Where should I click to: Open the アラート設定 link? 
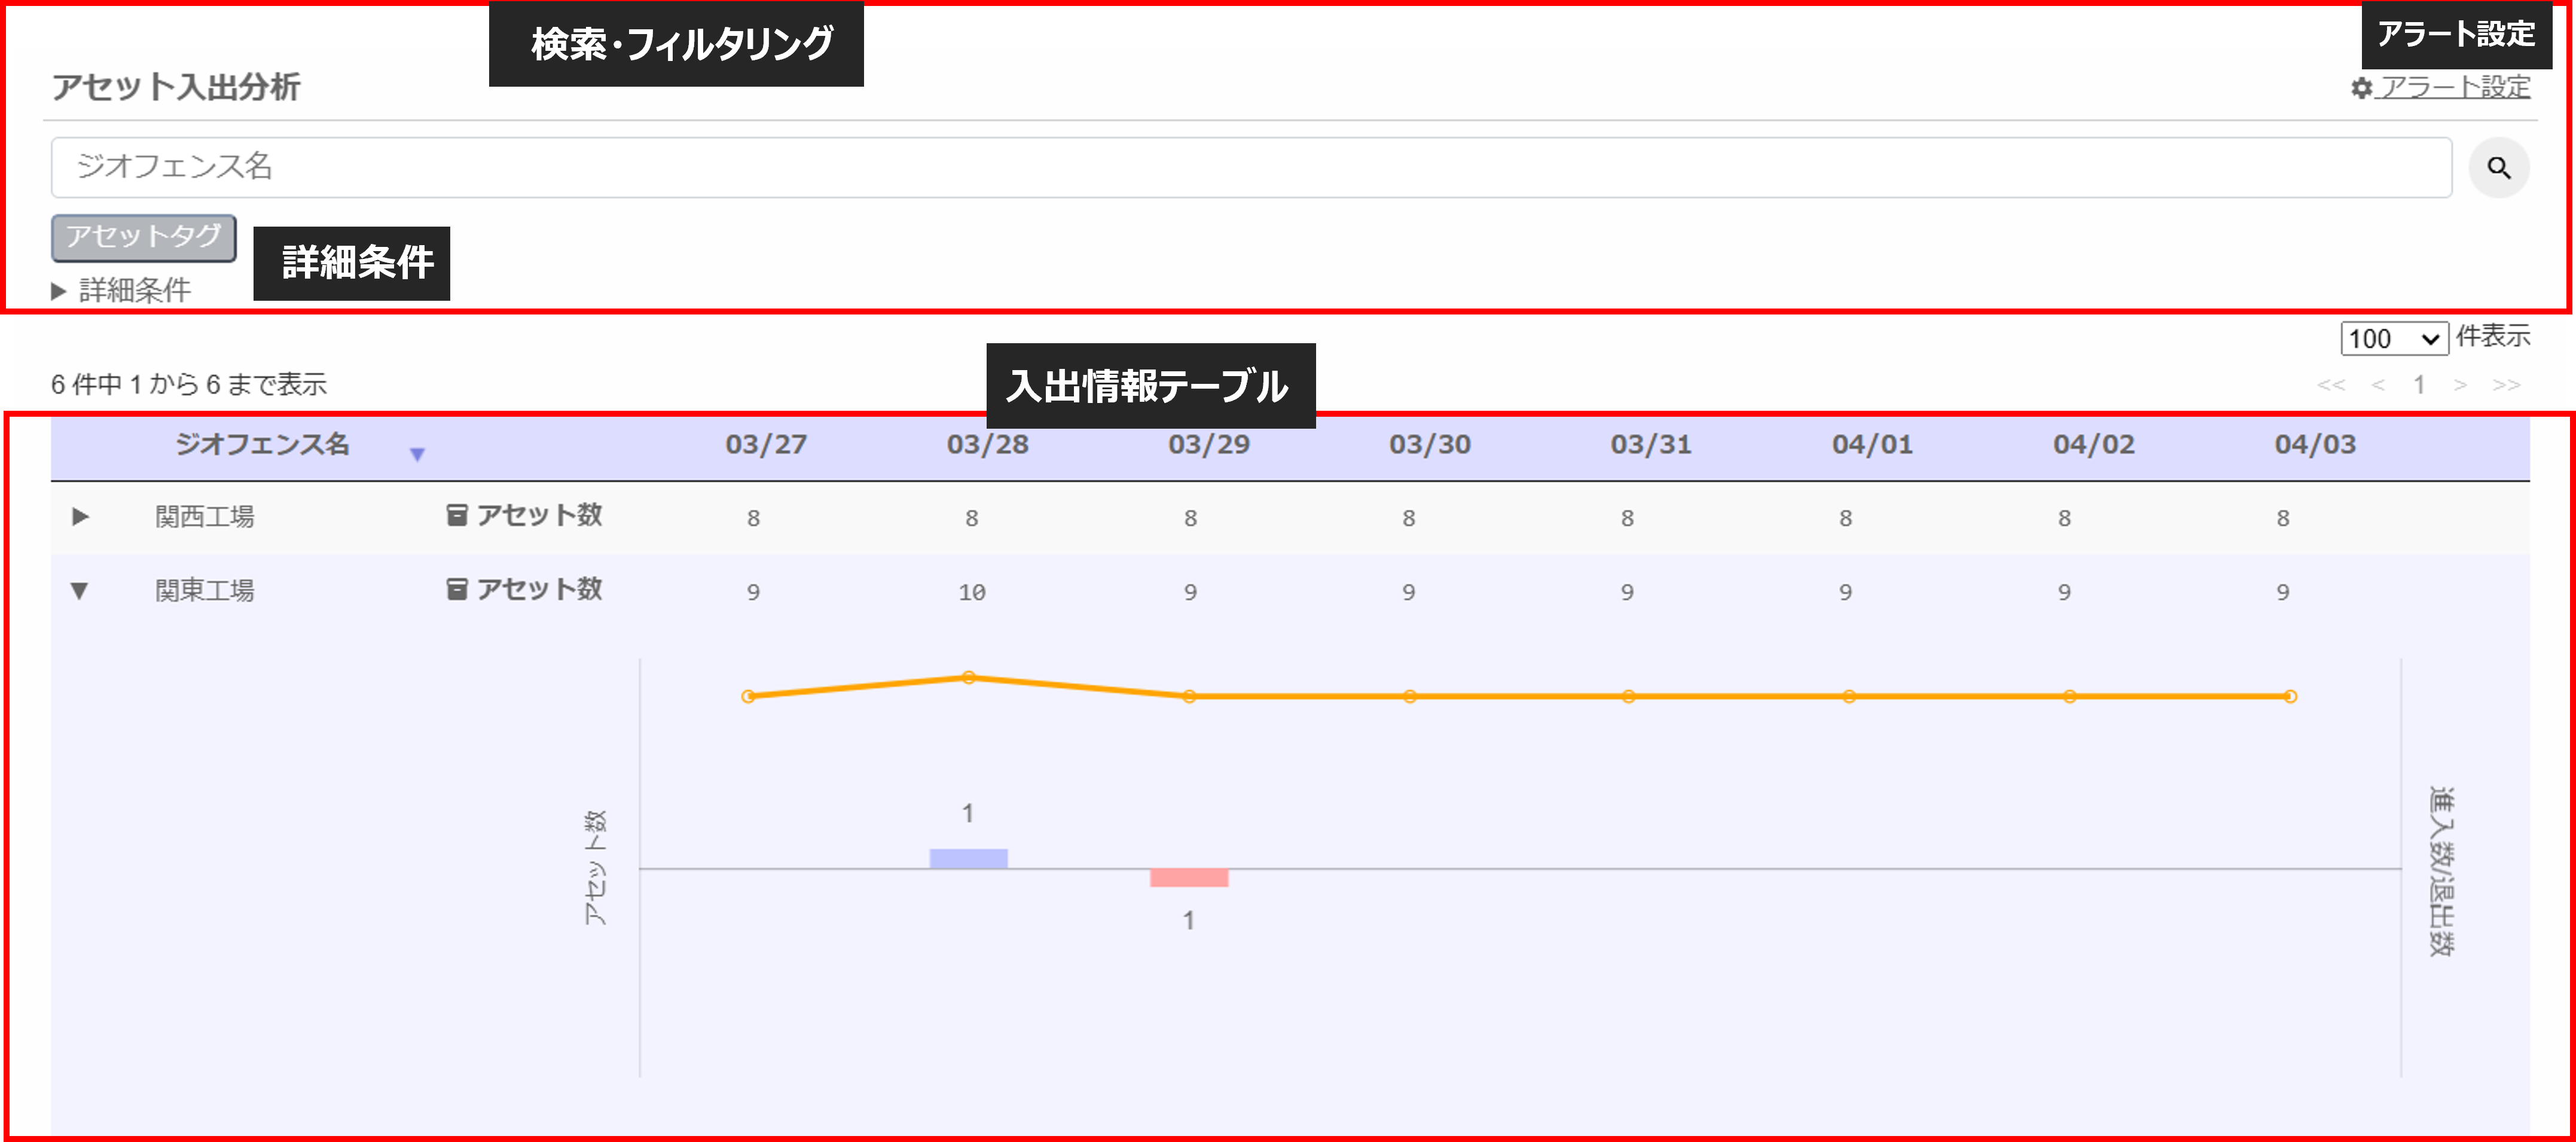click(2455, 87)
